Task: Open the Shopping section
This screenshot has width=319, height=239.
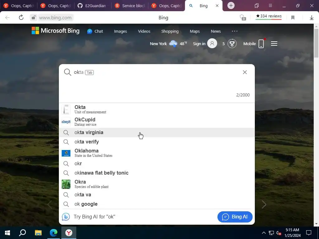Action: (x=170, y=31)
